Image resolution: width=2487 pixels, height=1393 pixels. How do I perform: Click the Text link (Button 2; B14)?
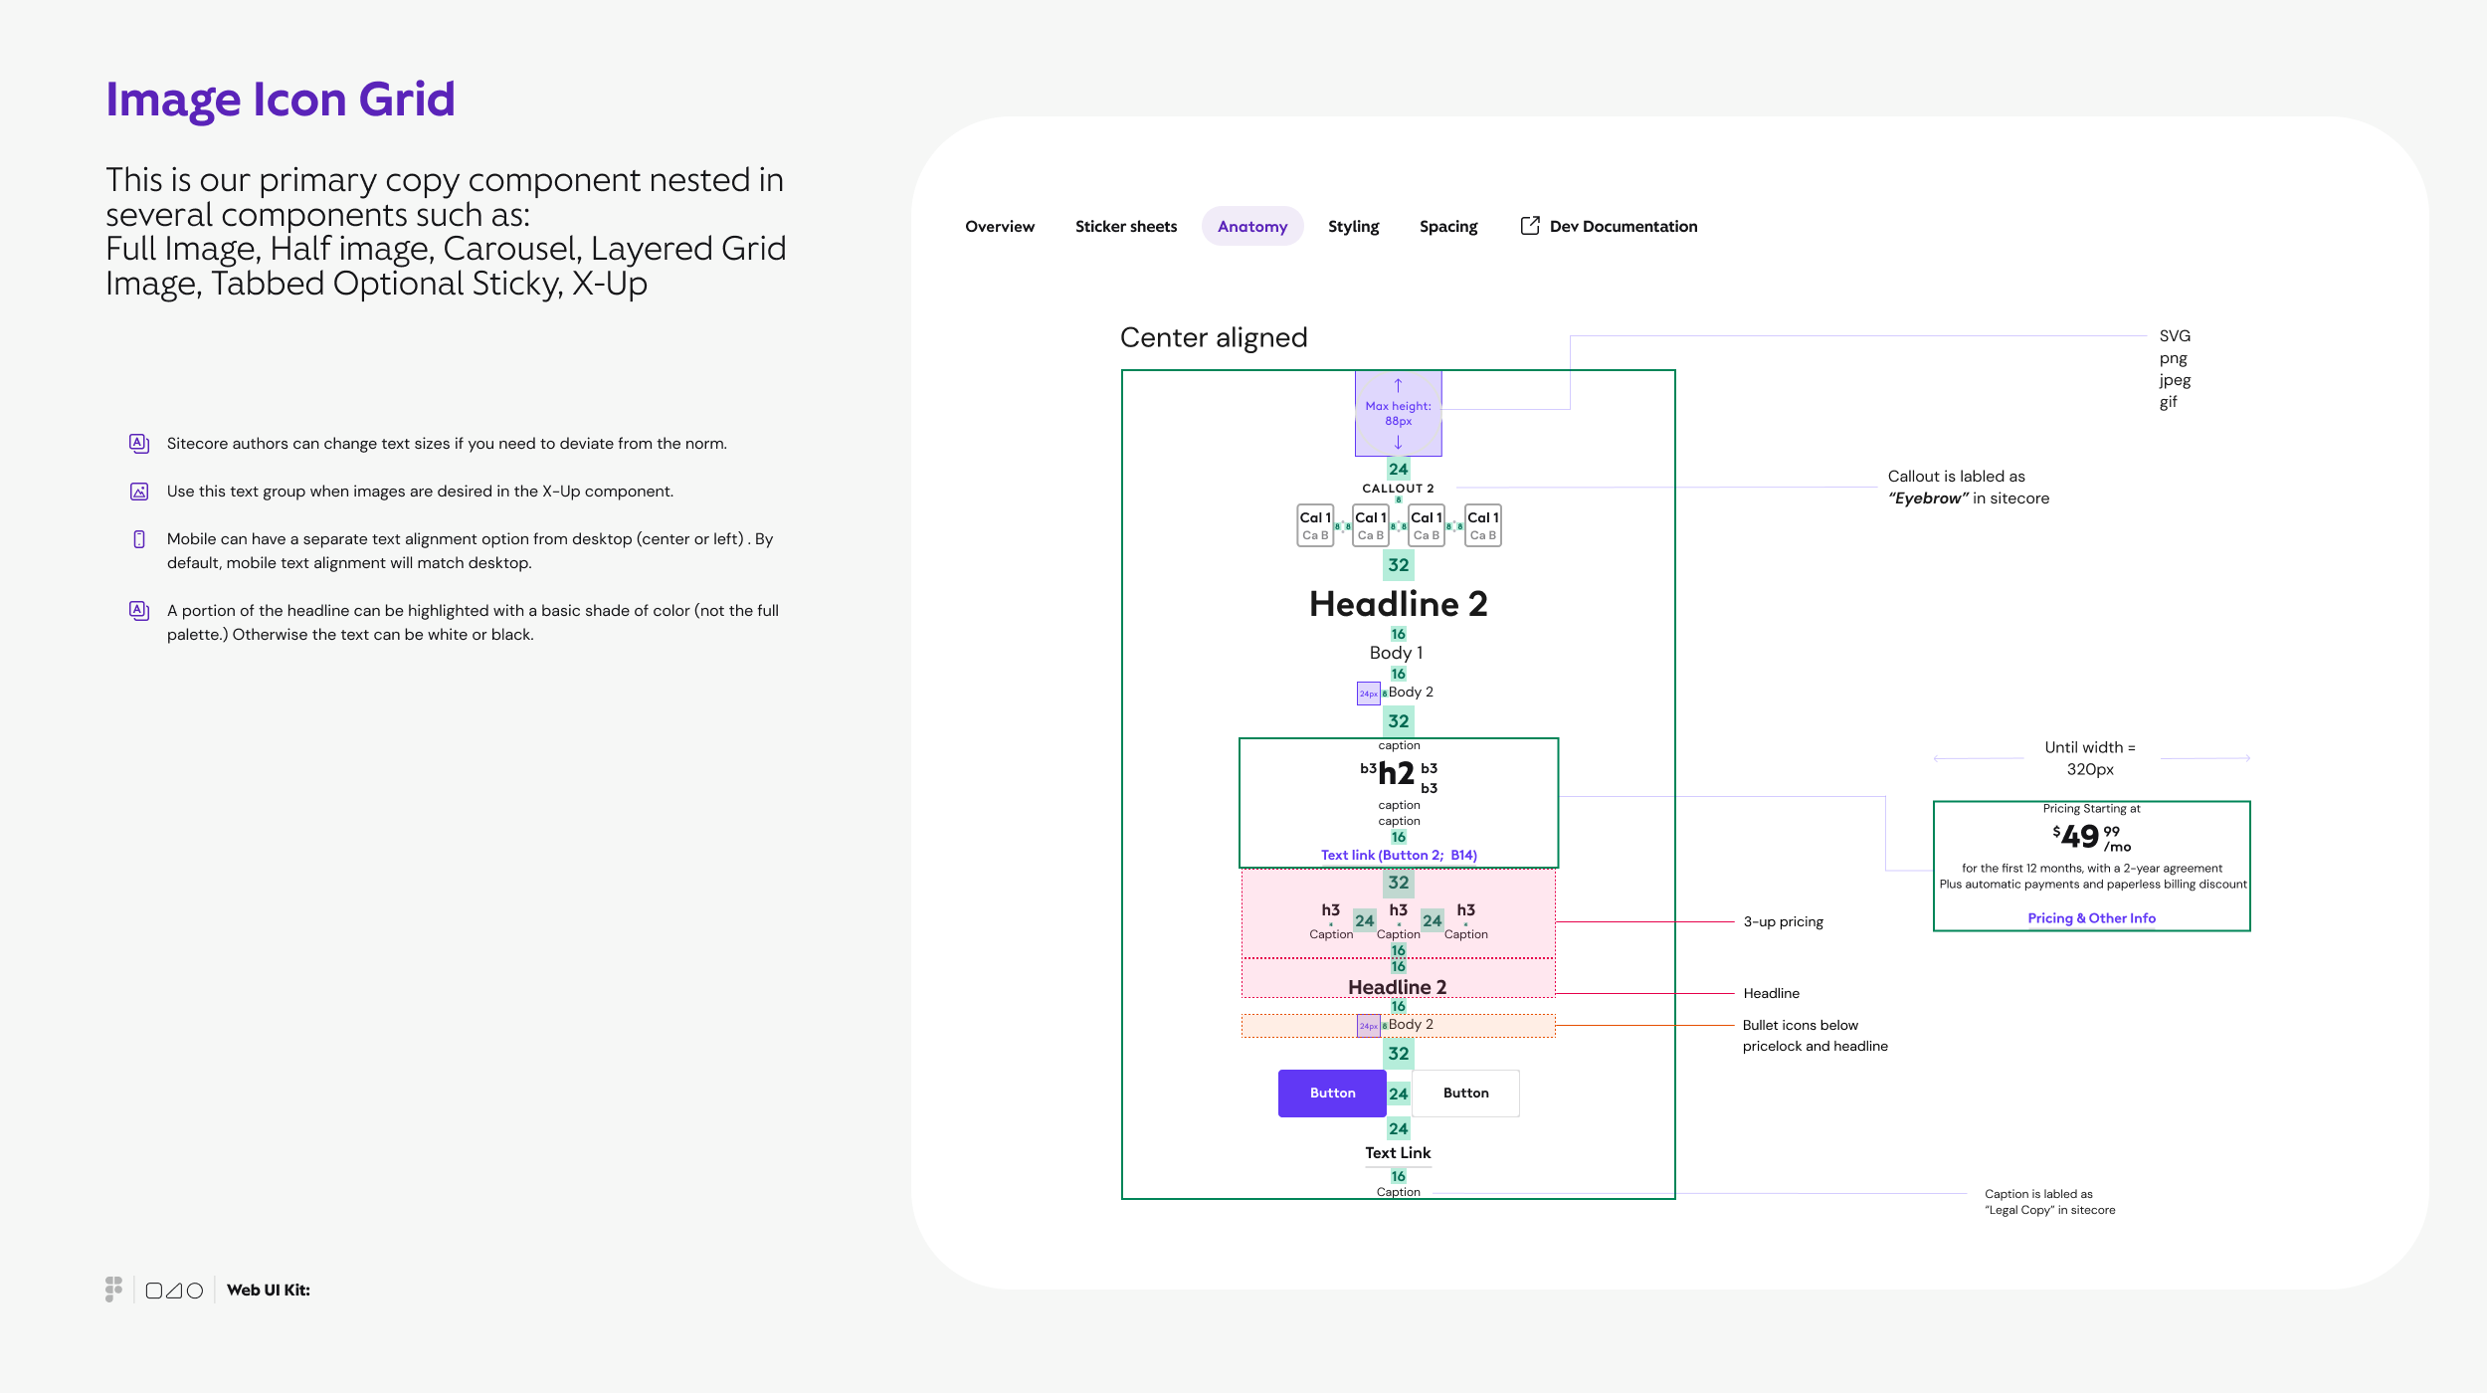coord(1398,855)
